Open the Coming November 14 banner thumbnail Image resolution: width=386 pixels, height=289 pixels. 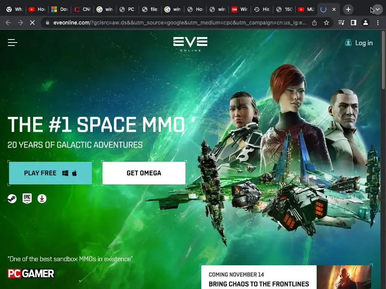coord(344,277)
